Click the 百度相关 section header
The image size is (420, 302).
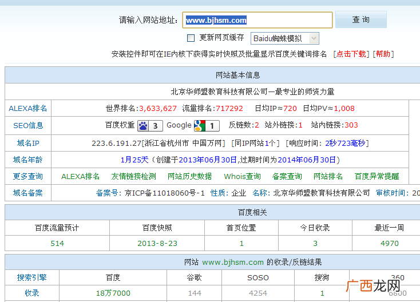tap(252, 212)
